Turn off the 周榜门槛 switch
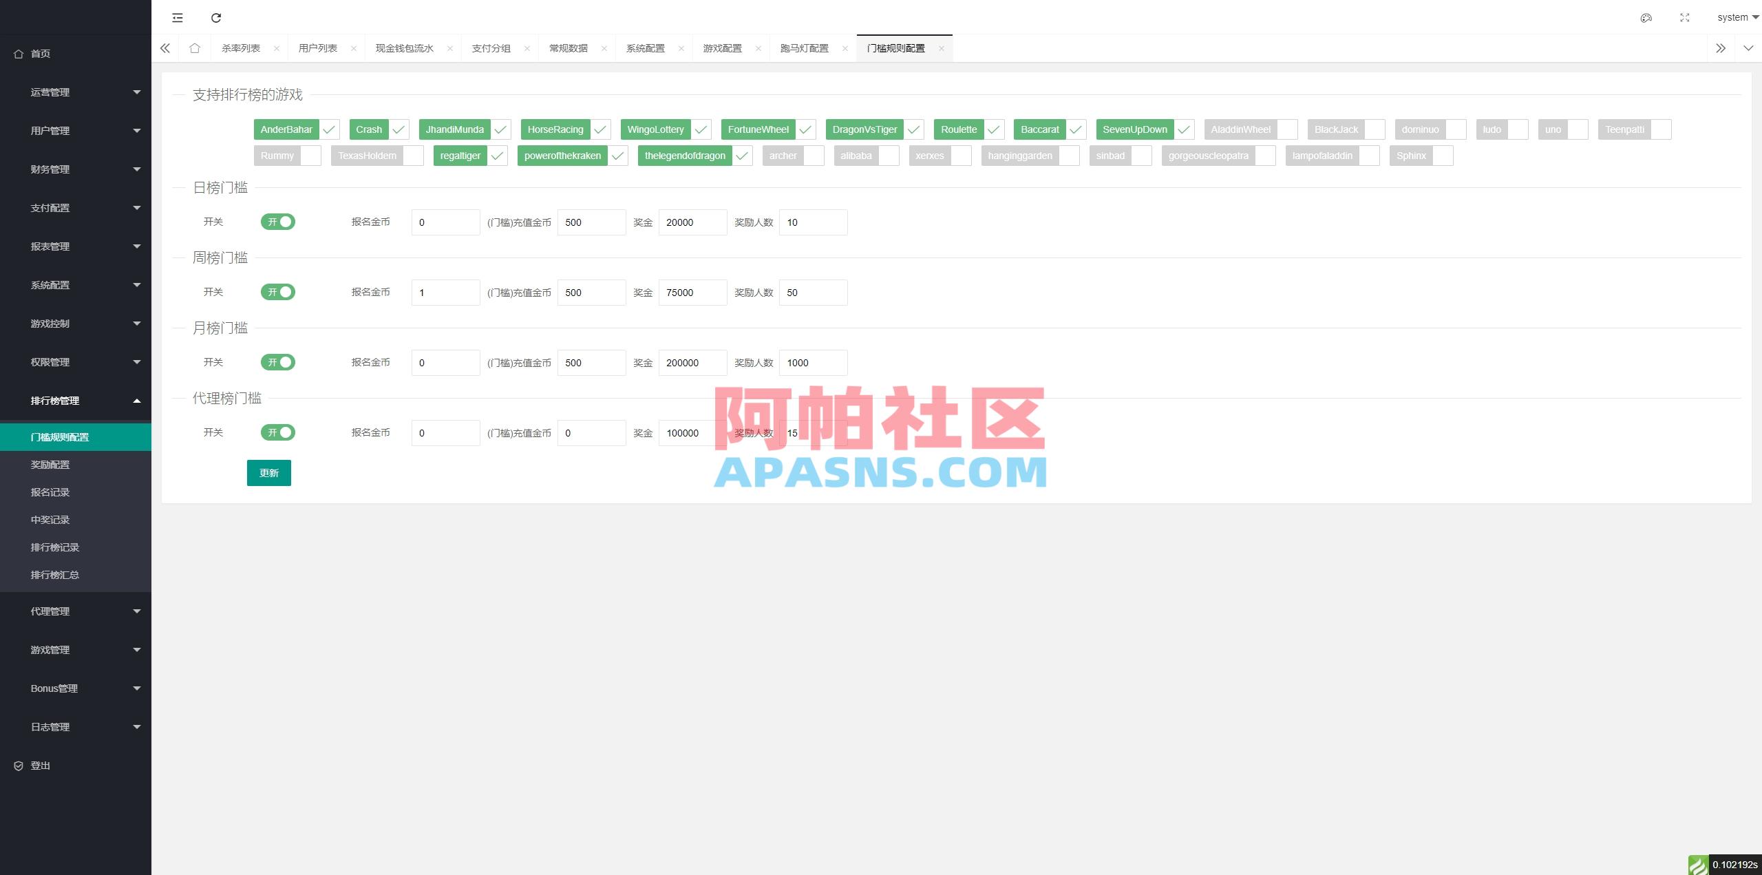 [278, 292]
